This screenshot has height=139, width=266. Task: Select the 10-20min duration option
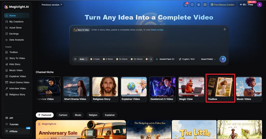pyautogui.click(x=122, y=59)
